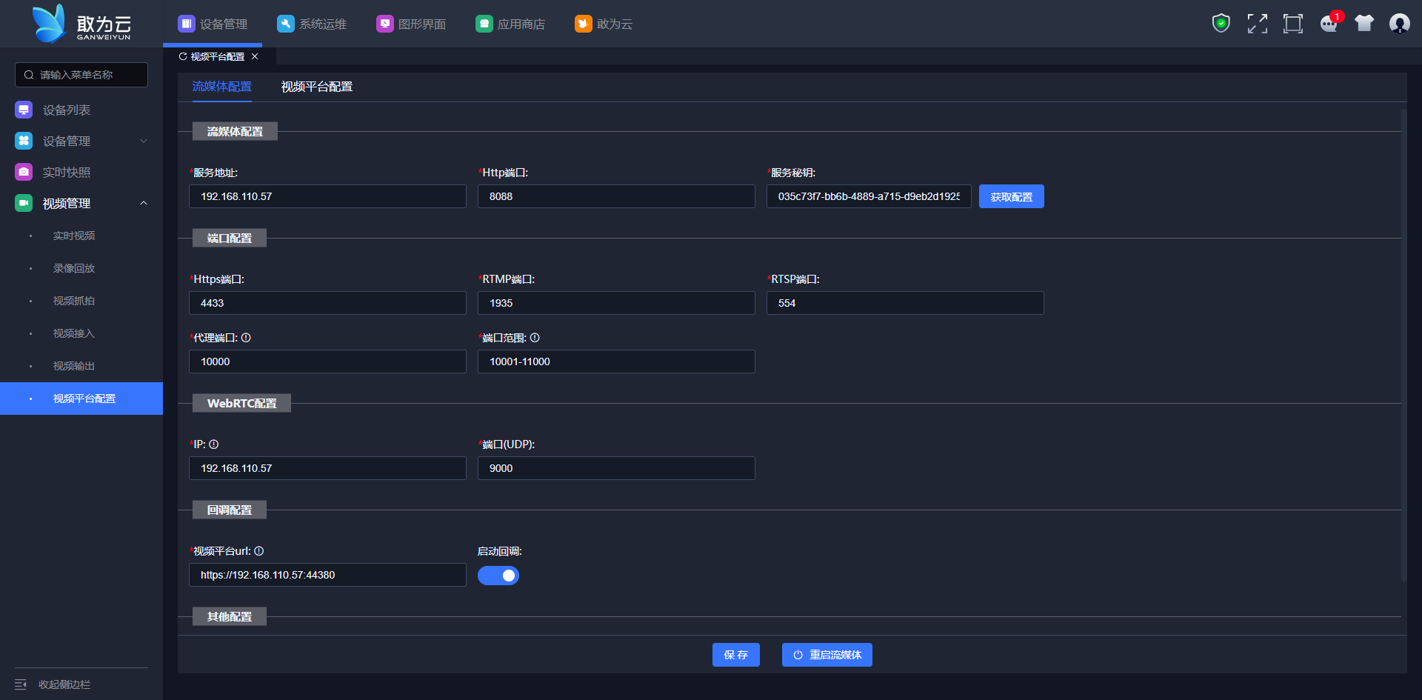Click the info icon beside 端口范围 label
Viewport: 1422px width, 700px height.
click(535, 338)
